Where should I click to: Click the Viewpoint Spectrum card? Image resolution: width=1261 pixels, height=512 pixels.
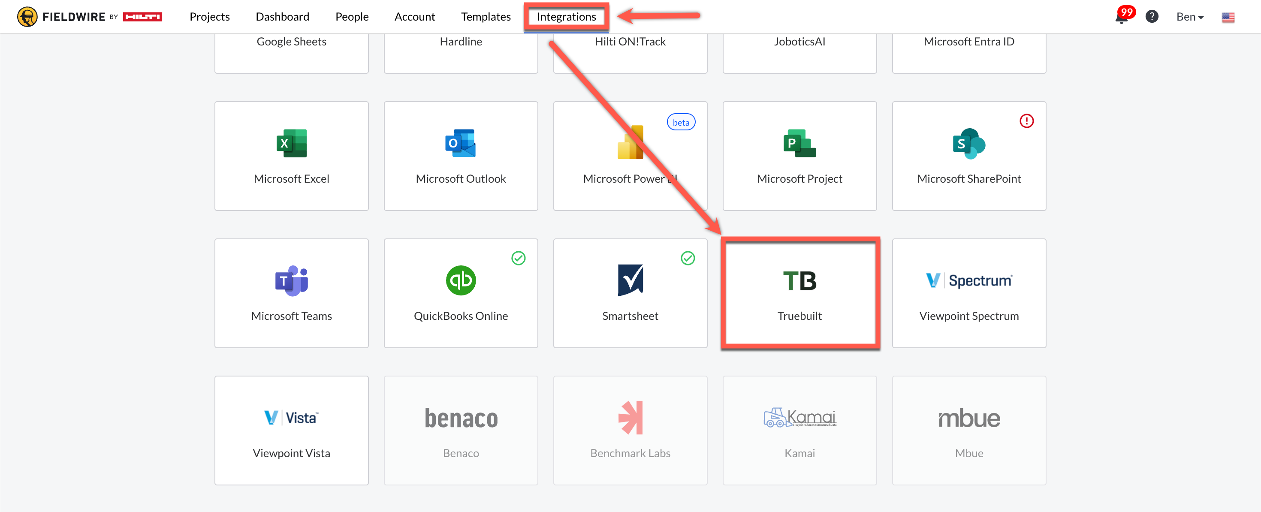[x=968, y=293]
